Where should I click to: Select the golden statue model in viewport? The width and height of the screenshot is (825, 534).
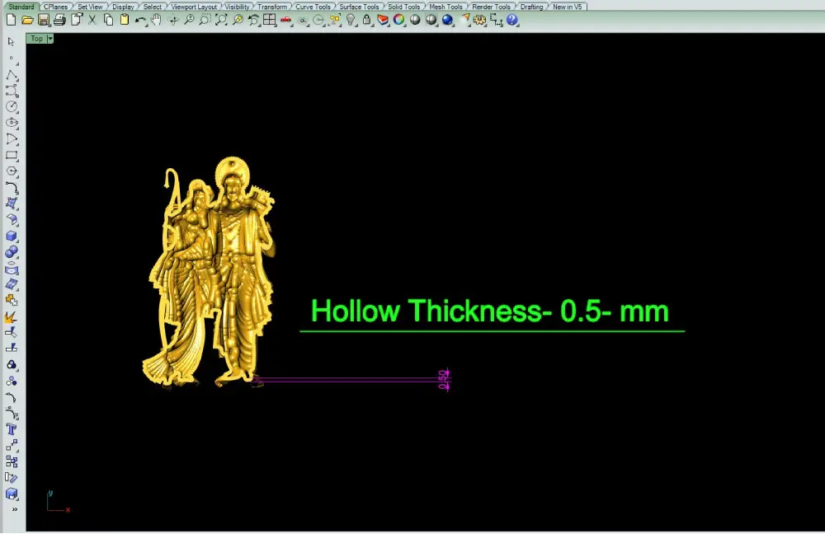tap(210, 274)
